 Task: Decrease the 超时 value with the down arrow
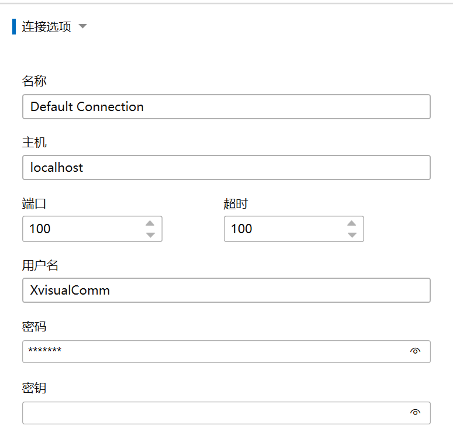click(352, 234)
